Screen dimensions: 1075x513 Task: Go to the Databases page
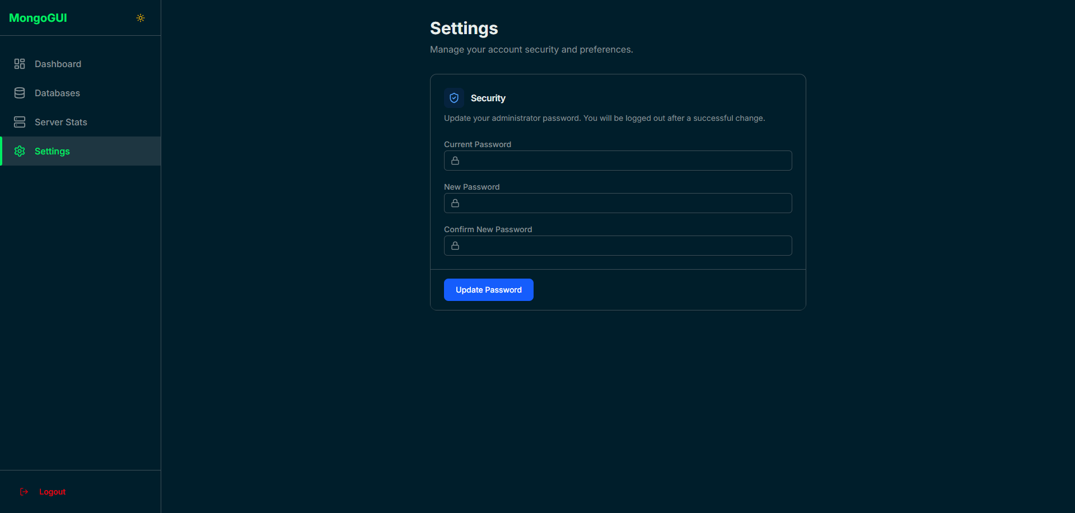57,93
